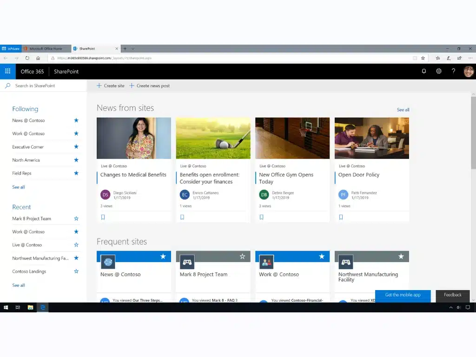See all followed sites
This screenshot has width=476, height=357.
[19, 187]
